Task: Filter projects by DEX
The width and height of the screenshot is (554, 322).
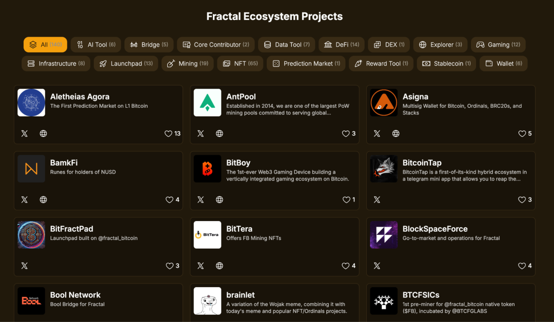Action: pyautogui.click(x=389, y=45)
